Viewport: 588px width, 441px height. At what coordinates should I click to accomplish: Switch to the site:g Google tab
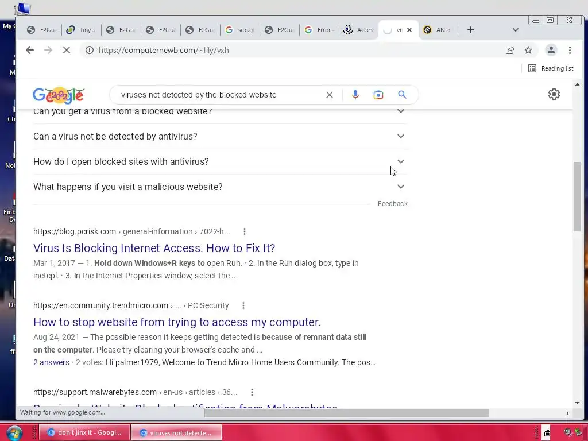point(239,30)
